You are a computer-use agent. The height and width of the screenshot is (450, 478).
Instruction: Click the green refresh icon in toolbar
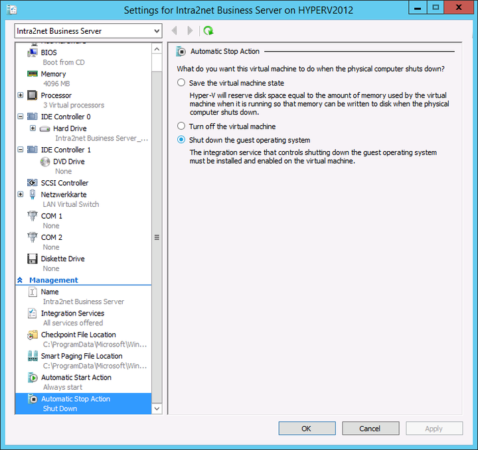pos(208,30)
